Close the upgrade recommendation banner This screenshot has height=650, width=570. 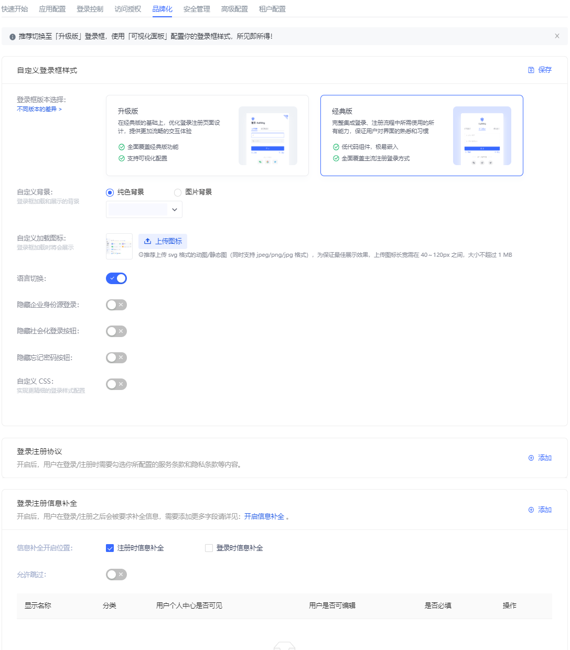[557, 36]
